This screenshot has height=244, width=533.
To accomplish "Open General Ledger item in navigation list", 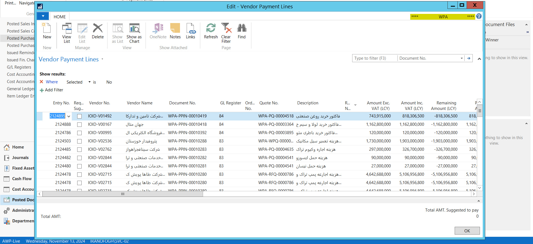I will (x=21, y=89).
